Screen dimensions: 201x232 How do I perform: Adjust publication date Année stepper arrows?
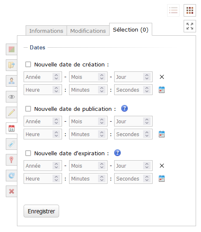[x=56, y=121]
